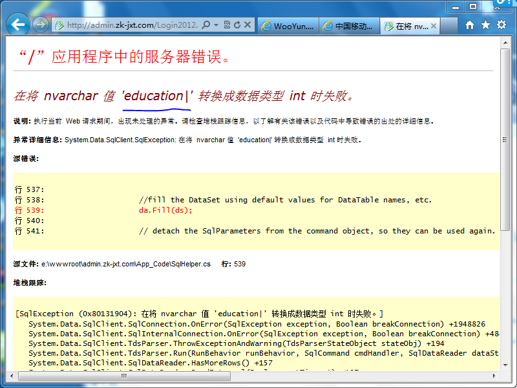Focus the address bar URL field

pos(132,25)
